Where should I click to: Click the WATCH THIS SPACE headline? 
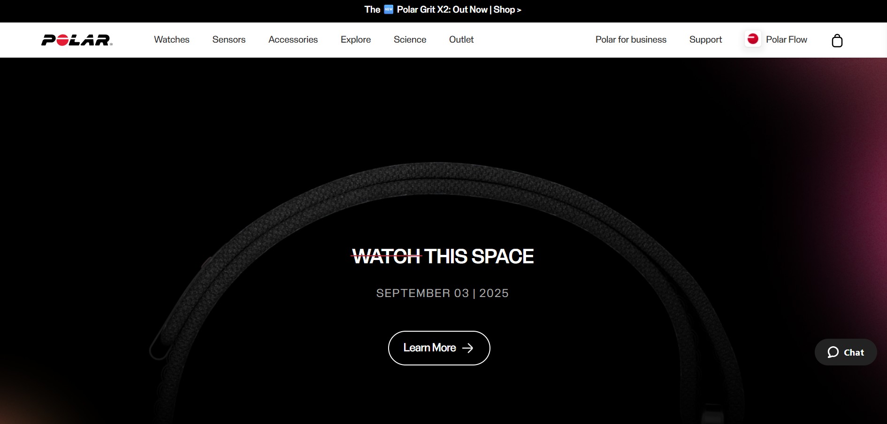tap(443, 257)
